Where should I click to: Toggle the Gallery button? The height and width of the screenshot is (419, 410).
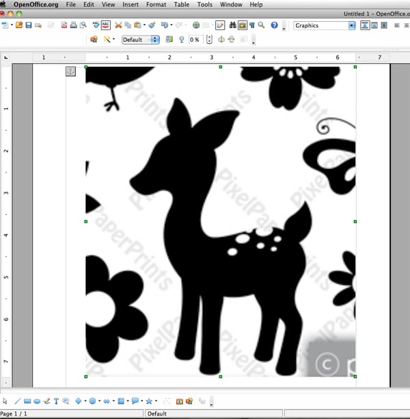(242, 25)
